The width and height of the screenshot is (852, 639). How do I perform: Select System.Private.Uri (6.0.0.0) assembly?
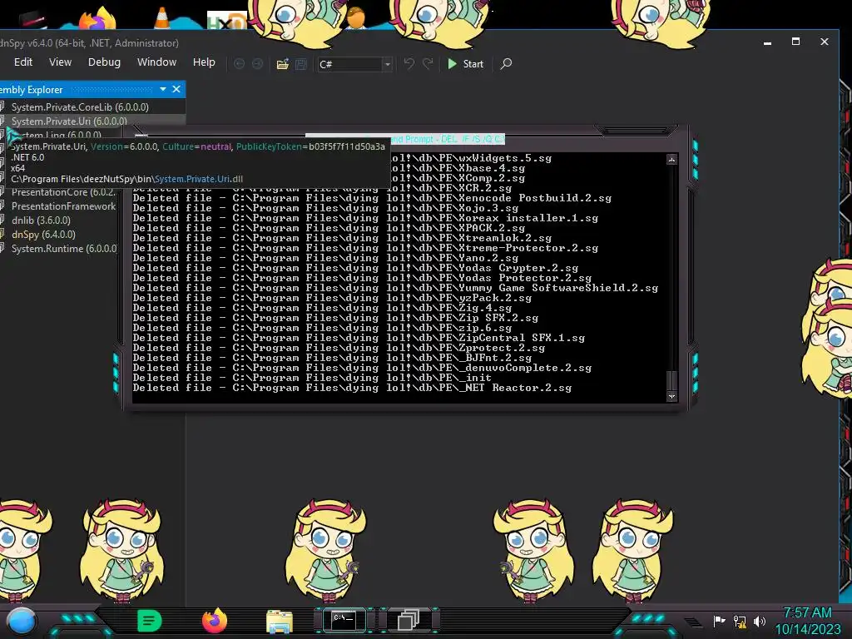click(69, 121)
